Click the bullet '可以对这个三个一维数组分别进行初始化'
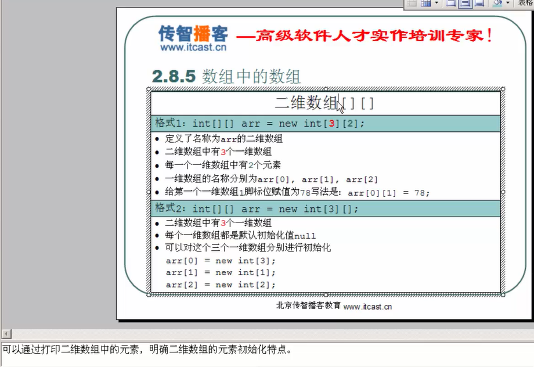The height and width of the screenshot is (367, 534). (248, 248)
